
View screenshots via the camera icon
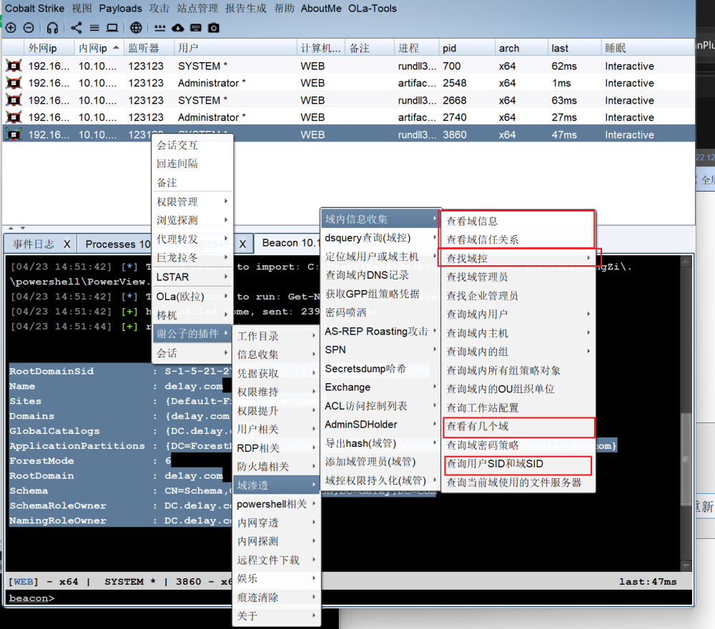(x=213, y=28)
